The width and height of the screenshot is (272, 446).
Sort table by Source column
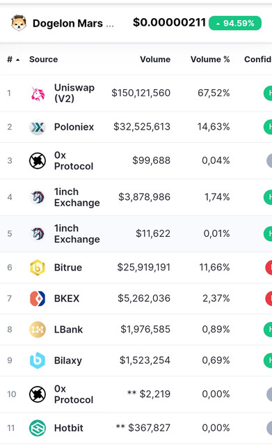click(43, 59)
